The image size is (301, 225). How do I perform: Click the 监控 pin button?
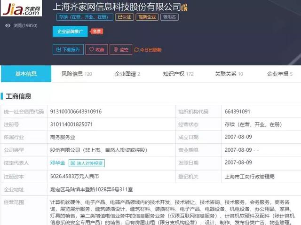(121, 50)
